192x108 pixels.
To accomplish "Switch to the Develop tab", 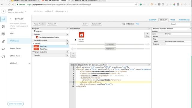I will tap(163, 20).
